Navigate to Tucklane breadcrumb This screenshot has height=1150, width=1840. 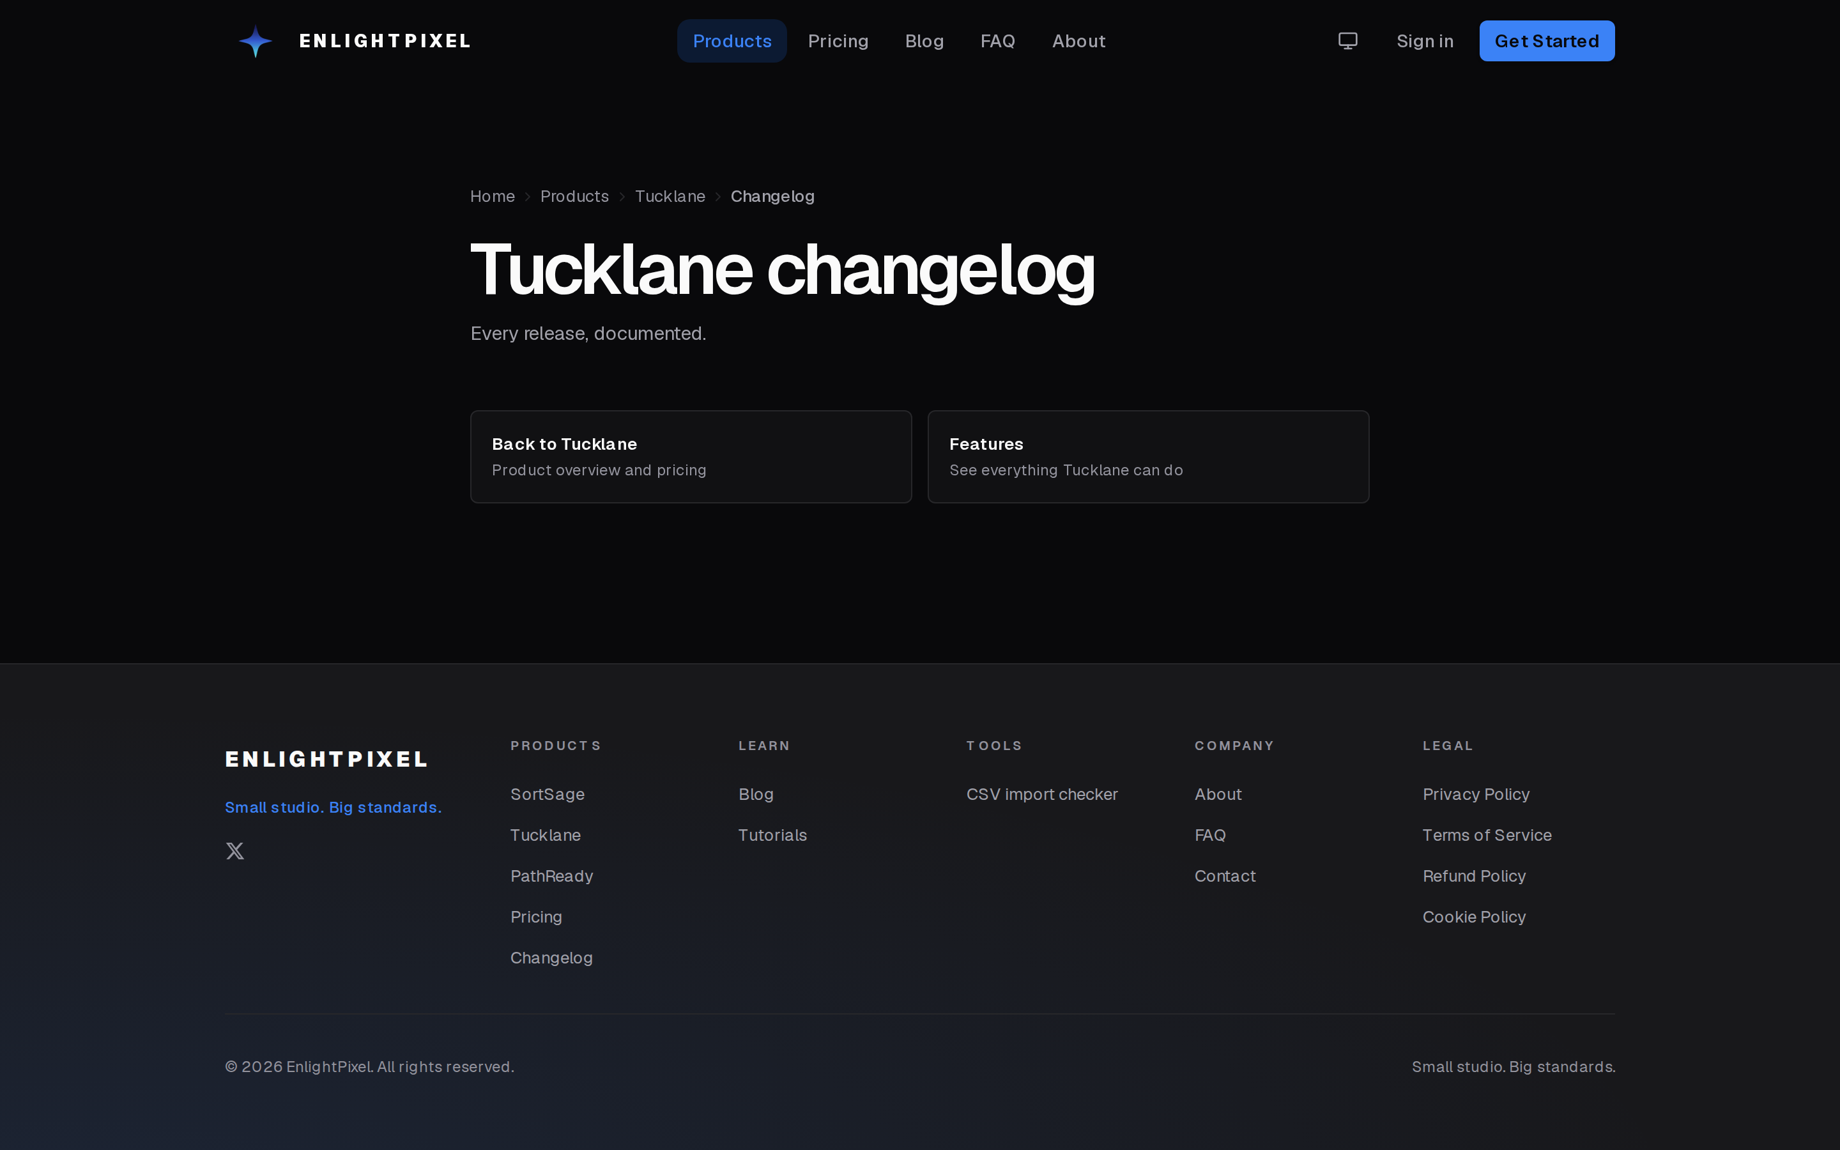(x=670, y=196)
